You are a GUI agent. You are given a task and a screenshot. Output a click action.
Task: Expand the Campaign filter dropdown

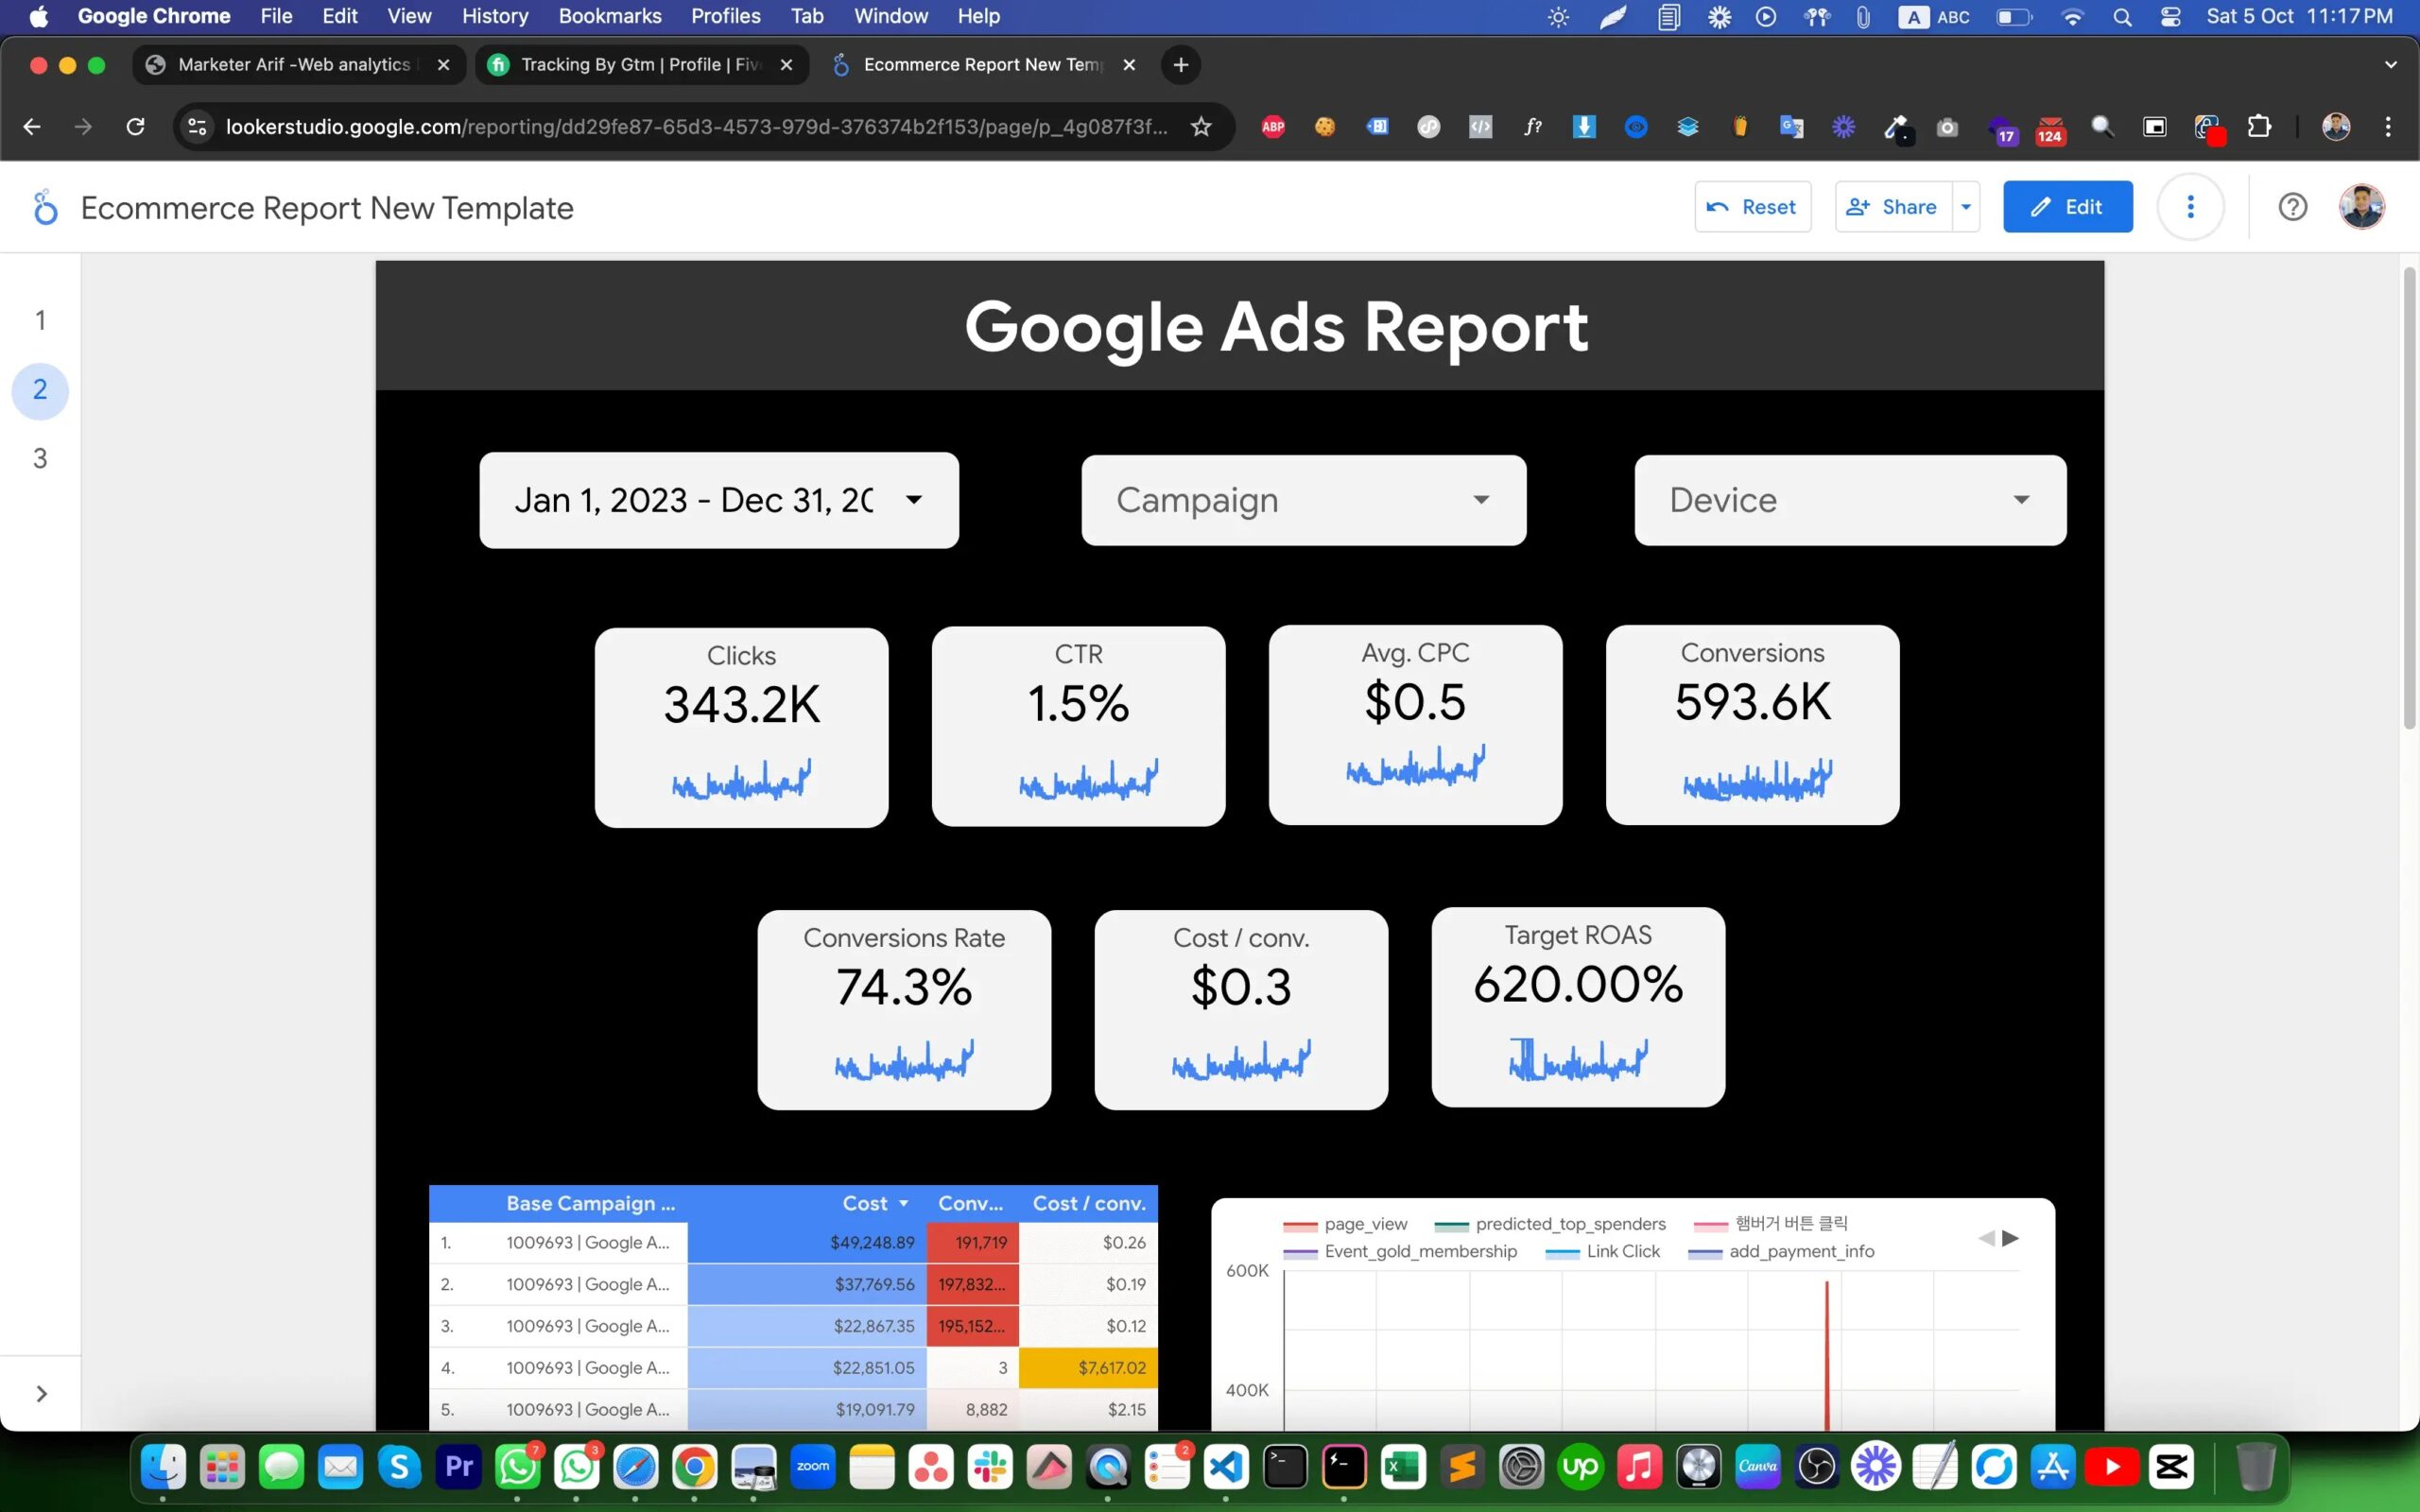[x=1304, y=500]
